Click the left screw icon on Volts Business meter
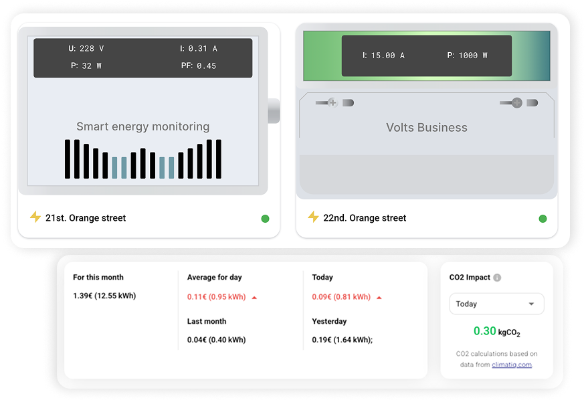The image size is (586, 402). [332, 102]
